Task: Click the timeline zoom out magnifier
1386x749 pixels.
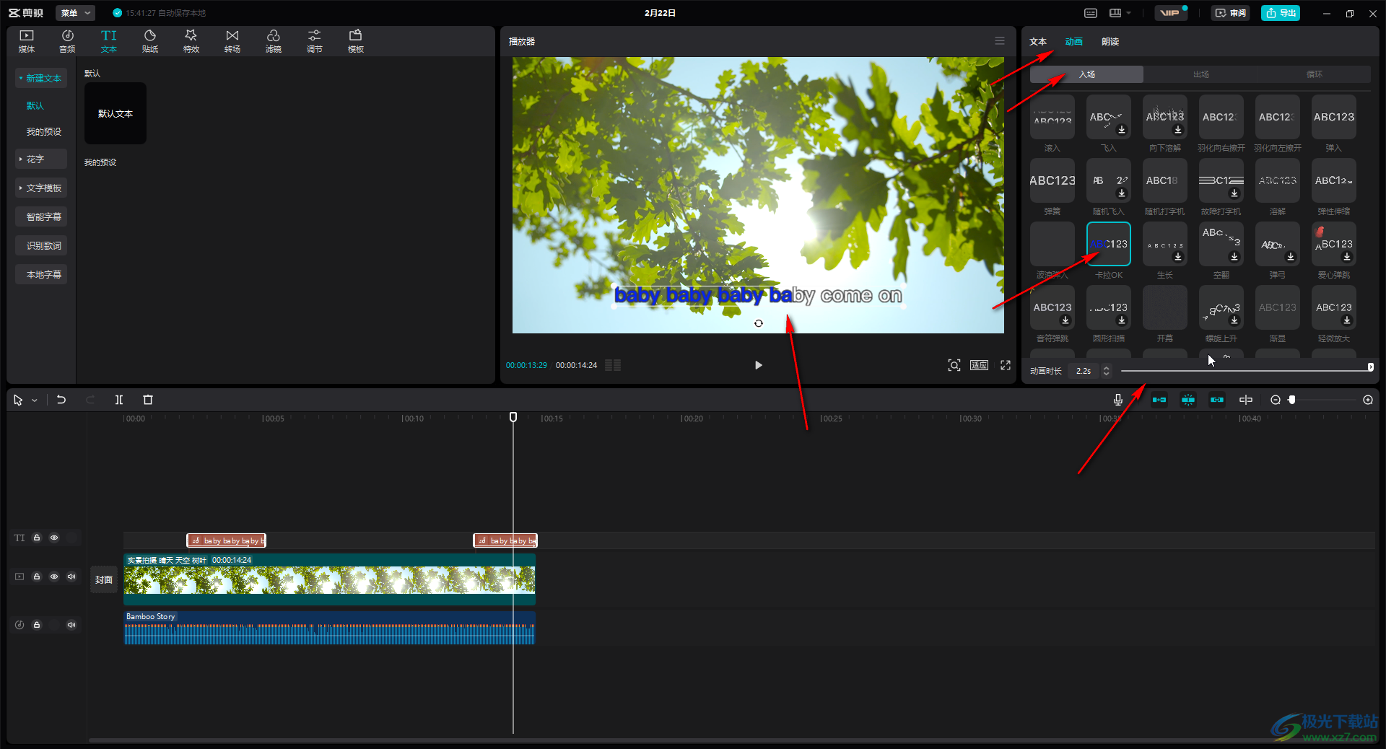Action: pos(1276,400)
